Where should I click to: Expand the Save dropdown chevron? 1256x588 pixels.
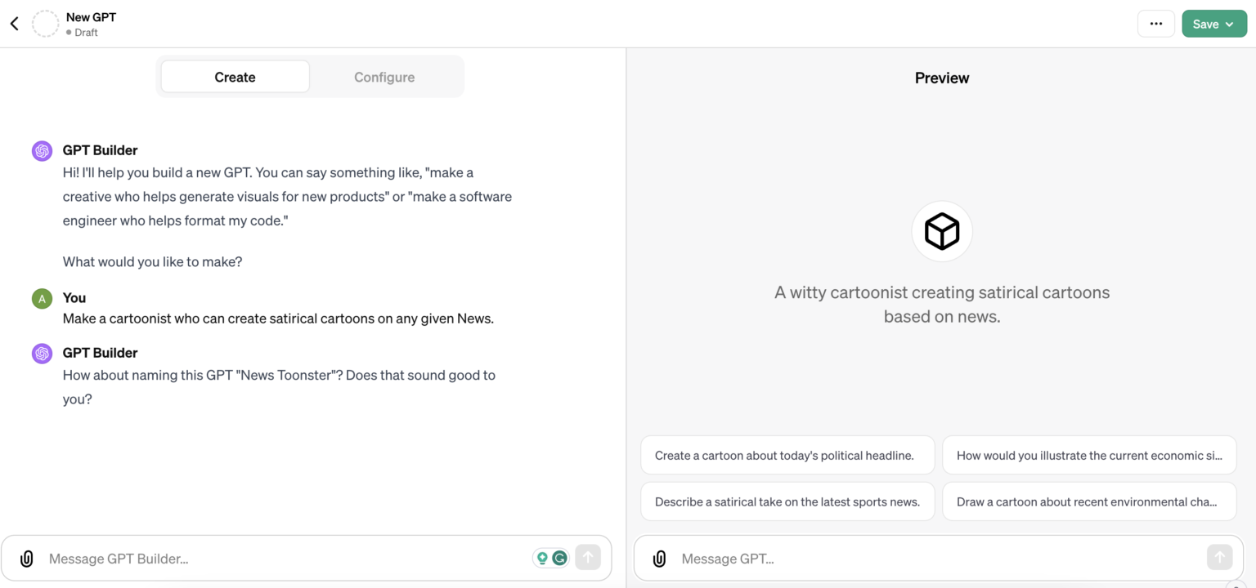click(1228, 24)
